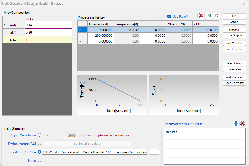Click the x(Al) row indicator arrow
This screenshot has width=249, height=166.
point(4,25)
